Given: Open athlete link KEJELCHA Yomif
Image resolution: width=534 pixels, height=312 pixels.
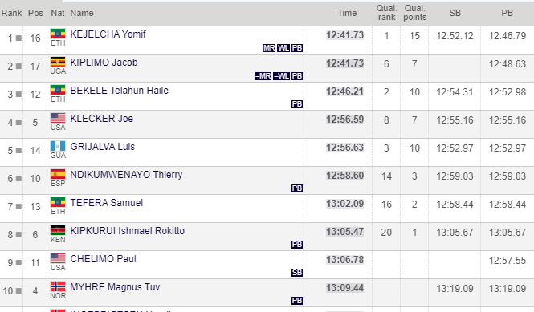Looking at the screenshot, I should pyautogui.click(x=108, y=34).
